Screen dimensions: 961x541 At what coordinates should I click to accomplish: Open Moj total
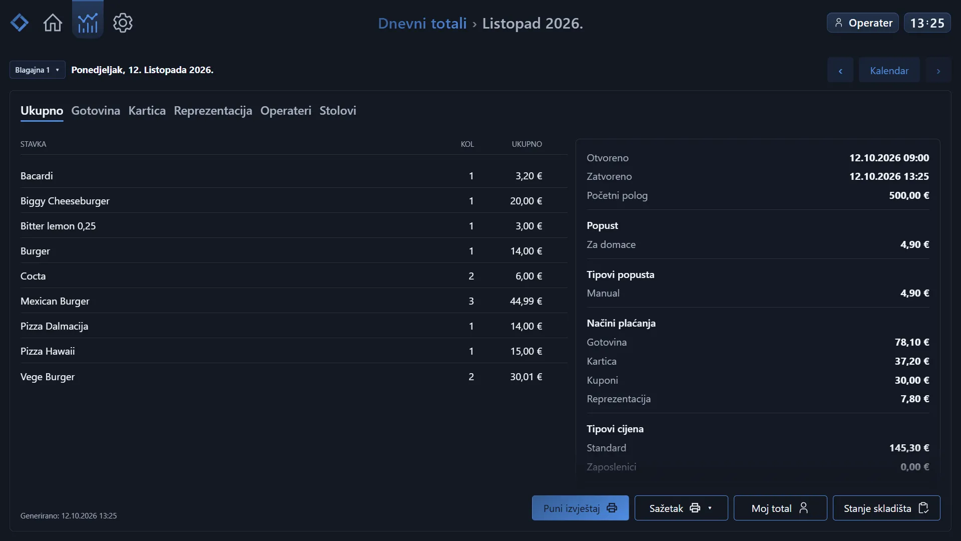(780, 508)
